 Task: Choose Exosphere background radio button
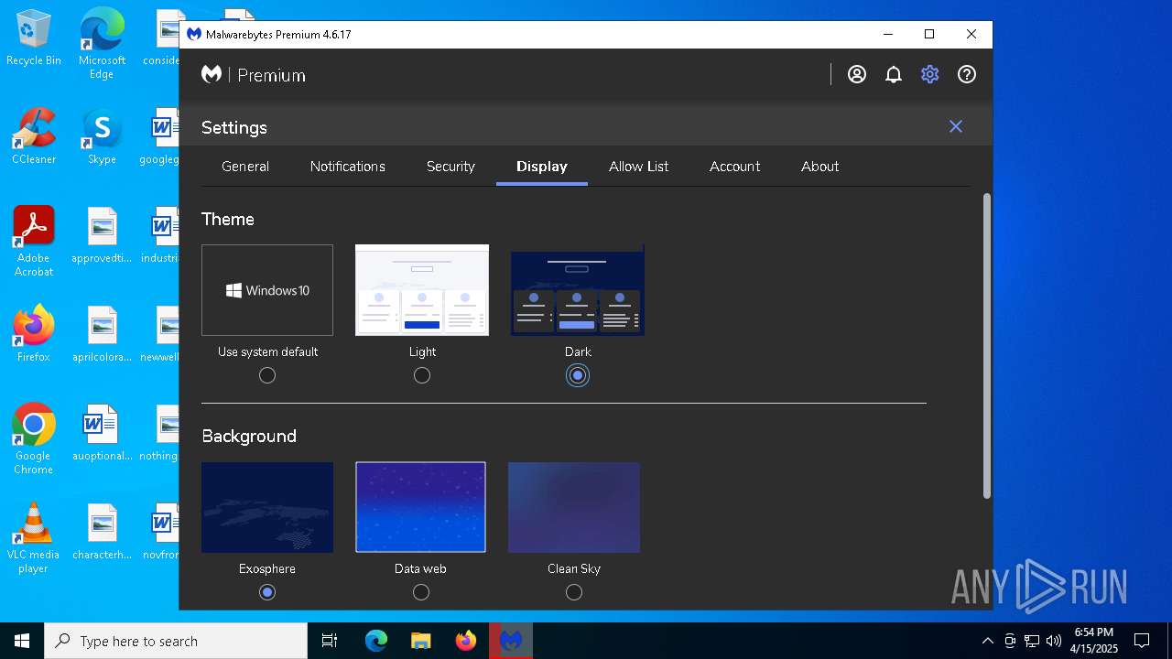pos(267,592)
